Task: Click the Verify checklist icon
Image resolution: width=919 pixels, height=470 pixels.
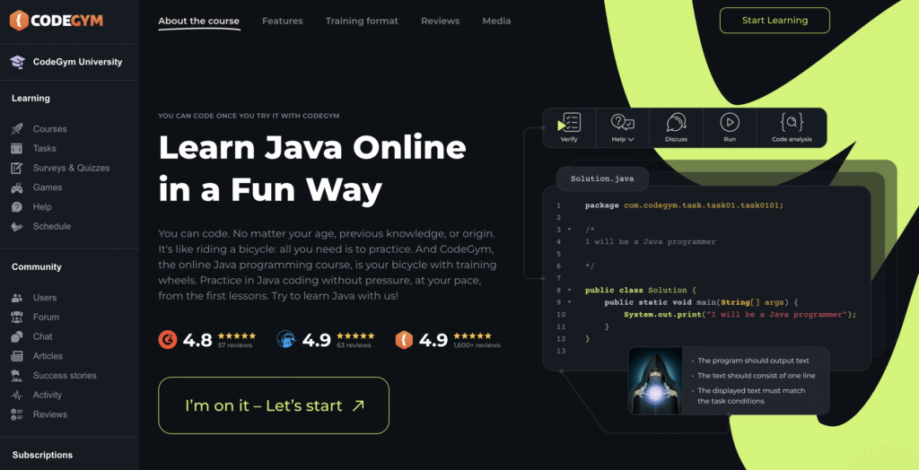Action: pyautogui.click(x=569, y=123)
